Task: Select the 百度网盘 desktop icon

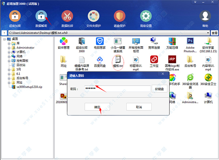Action: (100, 61)
